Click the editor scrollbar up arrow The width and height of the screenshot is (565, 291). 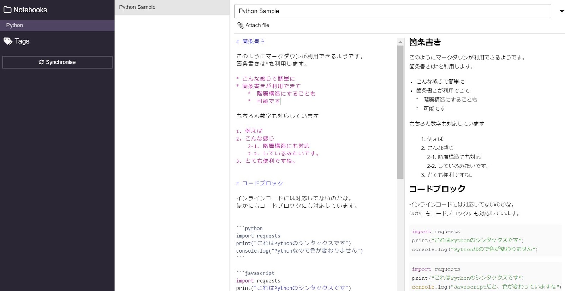point(400,42)
